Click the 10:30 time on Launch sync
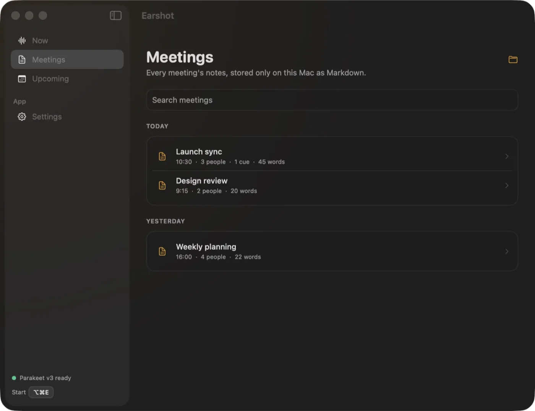The height and width of the screenshot is (411, 535). pyautogui.click(x=184, y=162)
